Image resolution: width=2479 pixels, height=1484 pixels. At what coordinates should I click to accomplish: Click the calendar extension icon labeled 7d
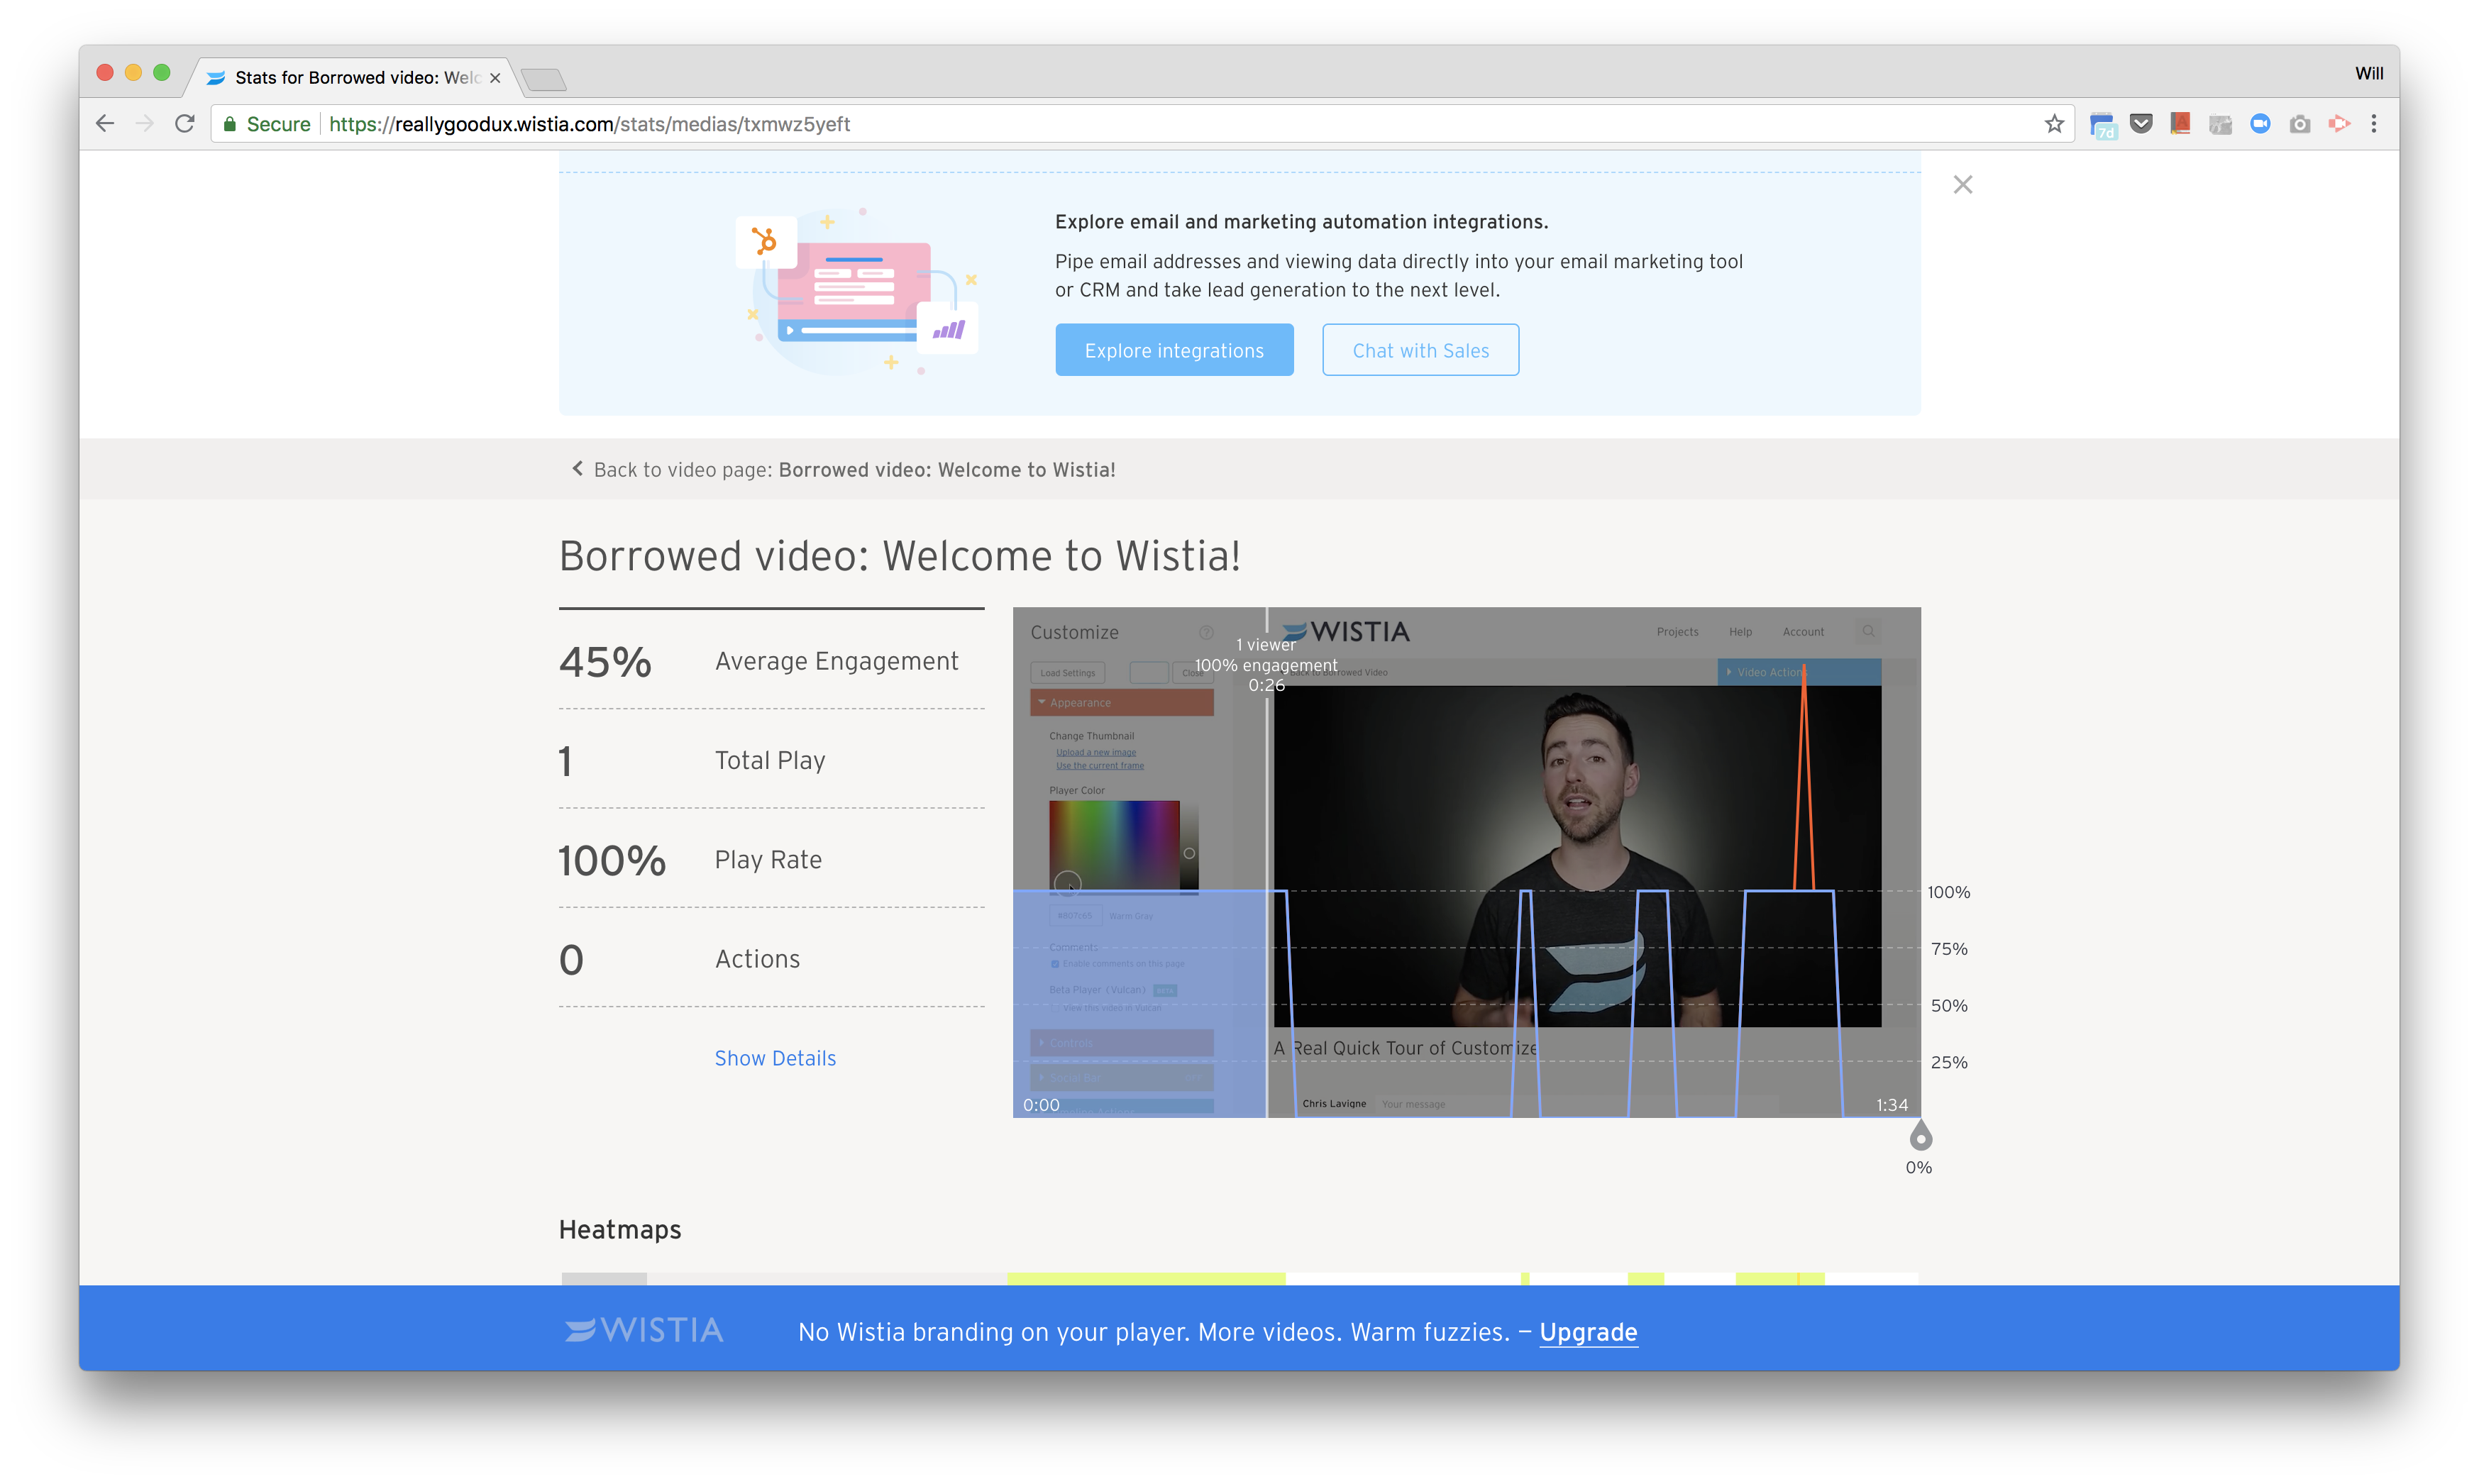2103,126
